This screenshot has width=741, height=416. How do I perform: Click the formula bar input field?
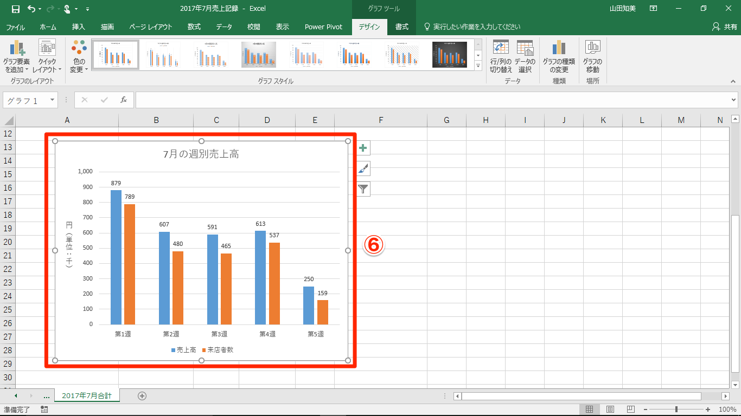tap(432, 100)
